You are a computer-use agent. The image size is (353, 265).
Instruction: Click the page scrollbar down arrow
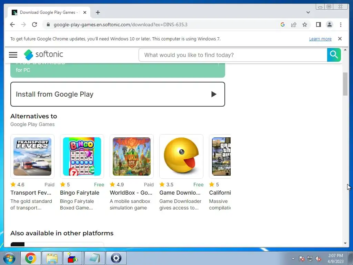345,243
